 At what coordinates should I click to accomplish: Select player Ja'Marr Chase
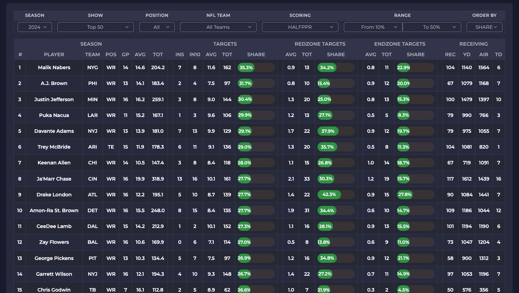coord(54,179)
